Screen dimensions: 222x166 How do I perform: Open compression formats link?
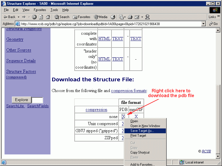(x=129, y=91)
